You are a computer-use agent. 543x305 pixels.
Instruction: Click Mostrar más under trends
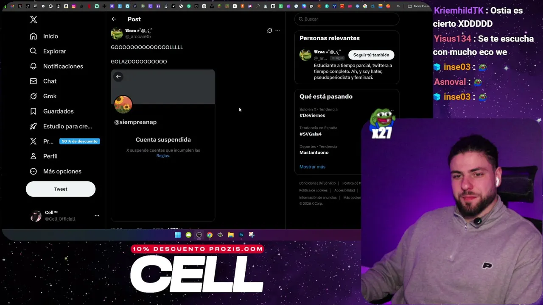(312, 167)
